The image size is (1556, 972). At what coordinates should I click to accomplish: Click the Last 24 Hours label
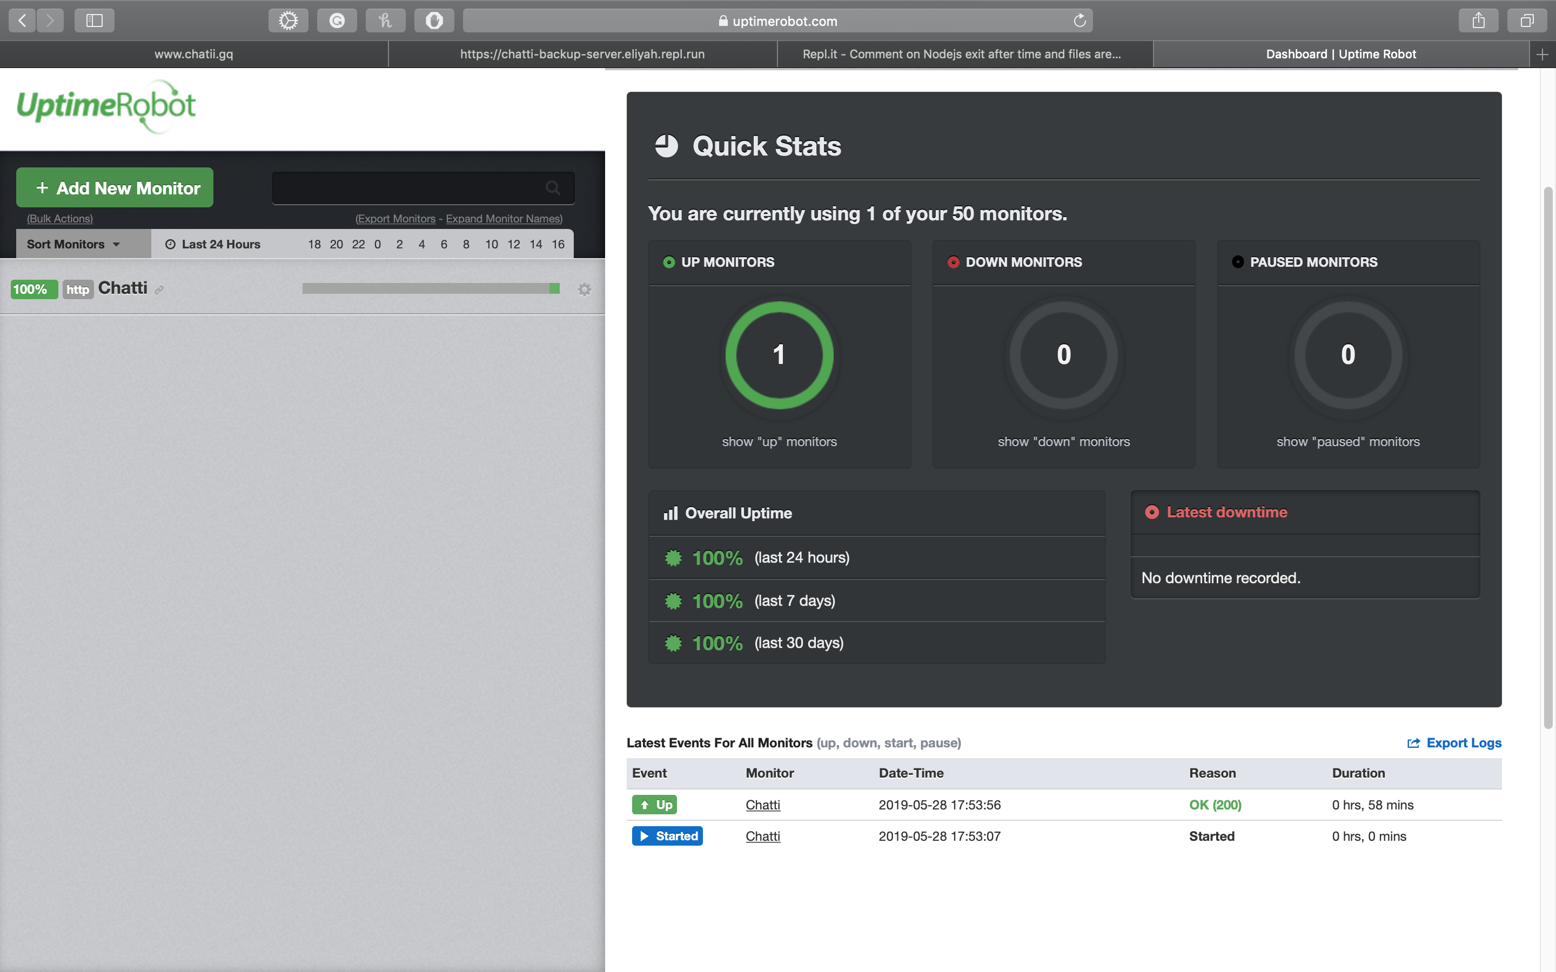tap(220, 244)
